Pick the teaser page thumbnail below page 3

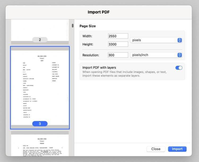coord(40,145)
